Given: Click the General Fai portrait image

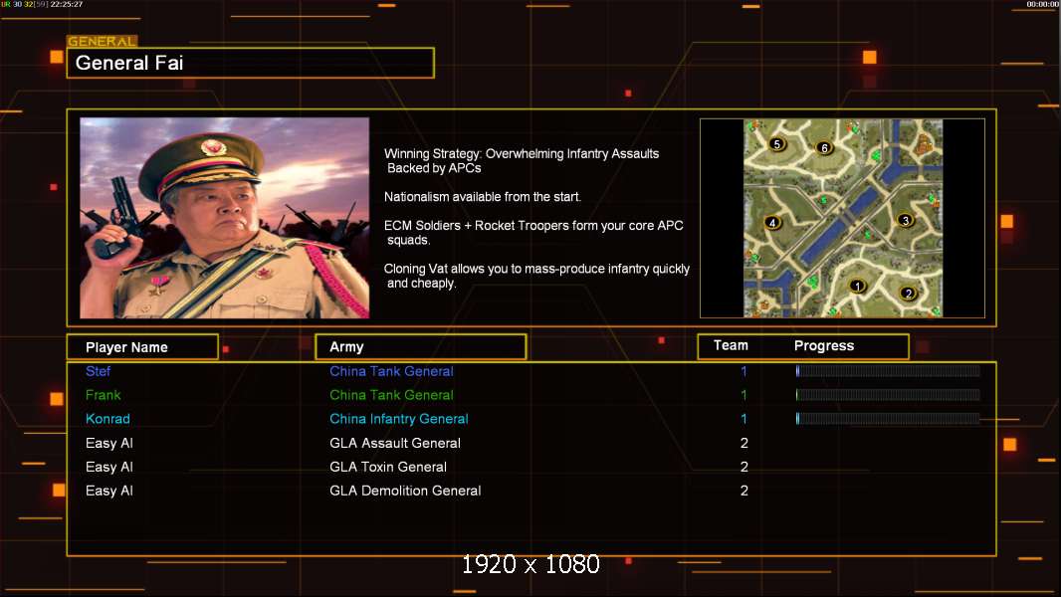Looking at the screenshot, I should (x=225, y=218).
